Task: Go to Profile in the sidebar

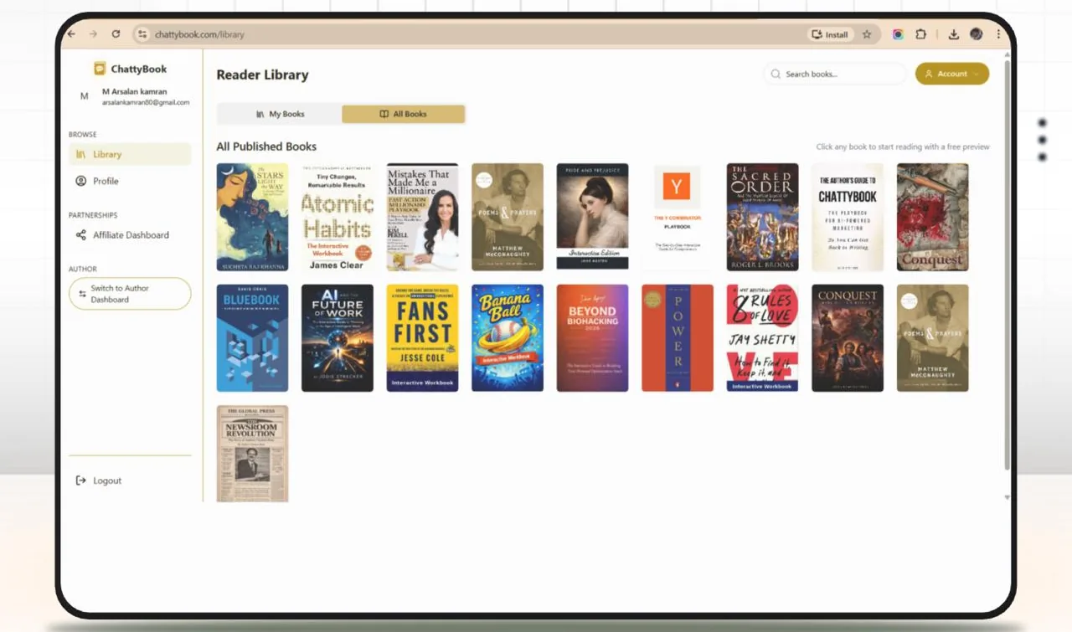Action: [x=130, y=181]
